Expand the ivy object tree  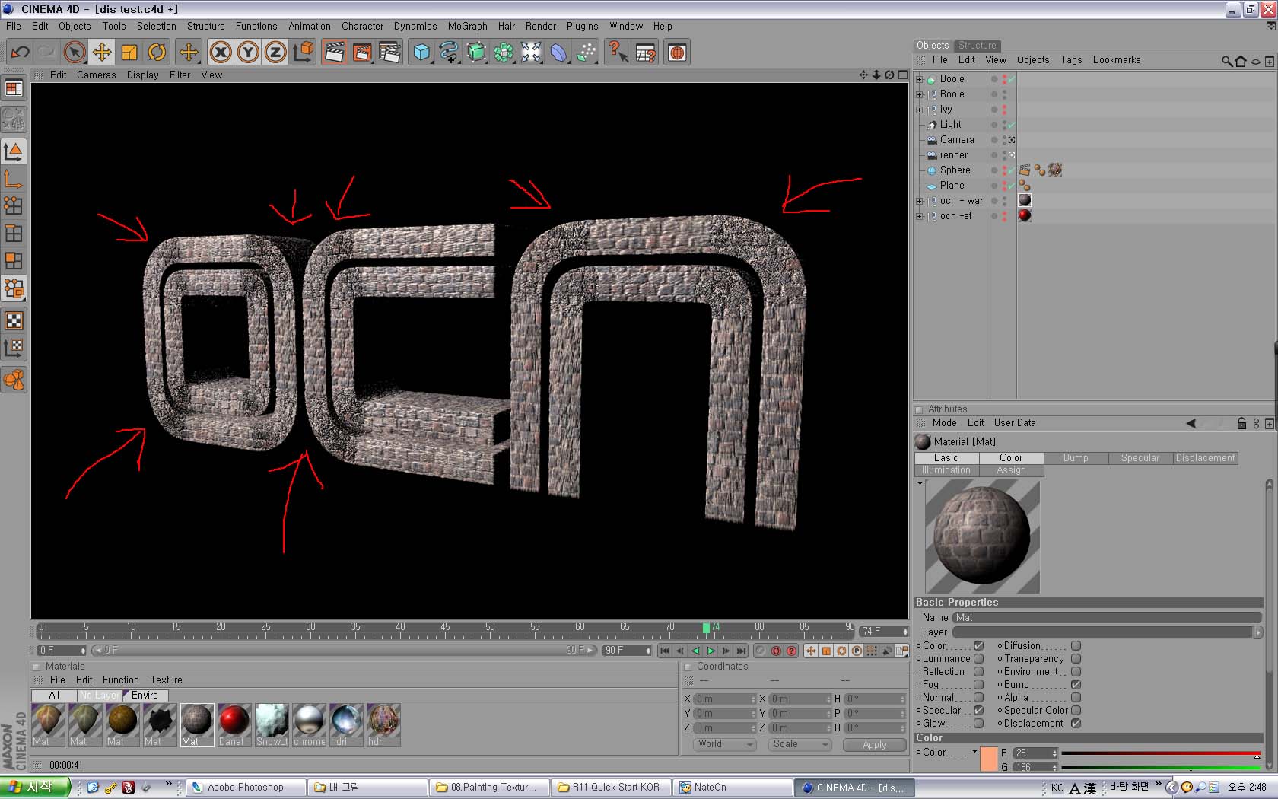(x=919, y=110)
